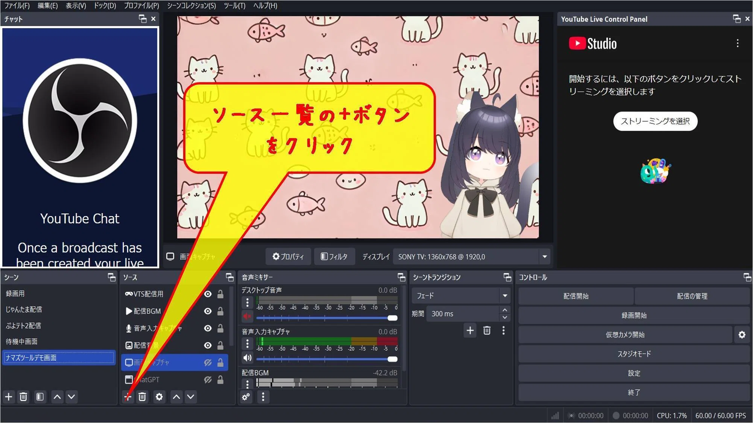Mute 音声入力キャプチャ speaker icon
The height and width of the screenshot is (423, 753).
coord(247,358)
